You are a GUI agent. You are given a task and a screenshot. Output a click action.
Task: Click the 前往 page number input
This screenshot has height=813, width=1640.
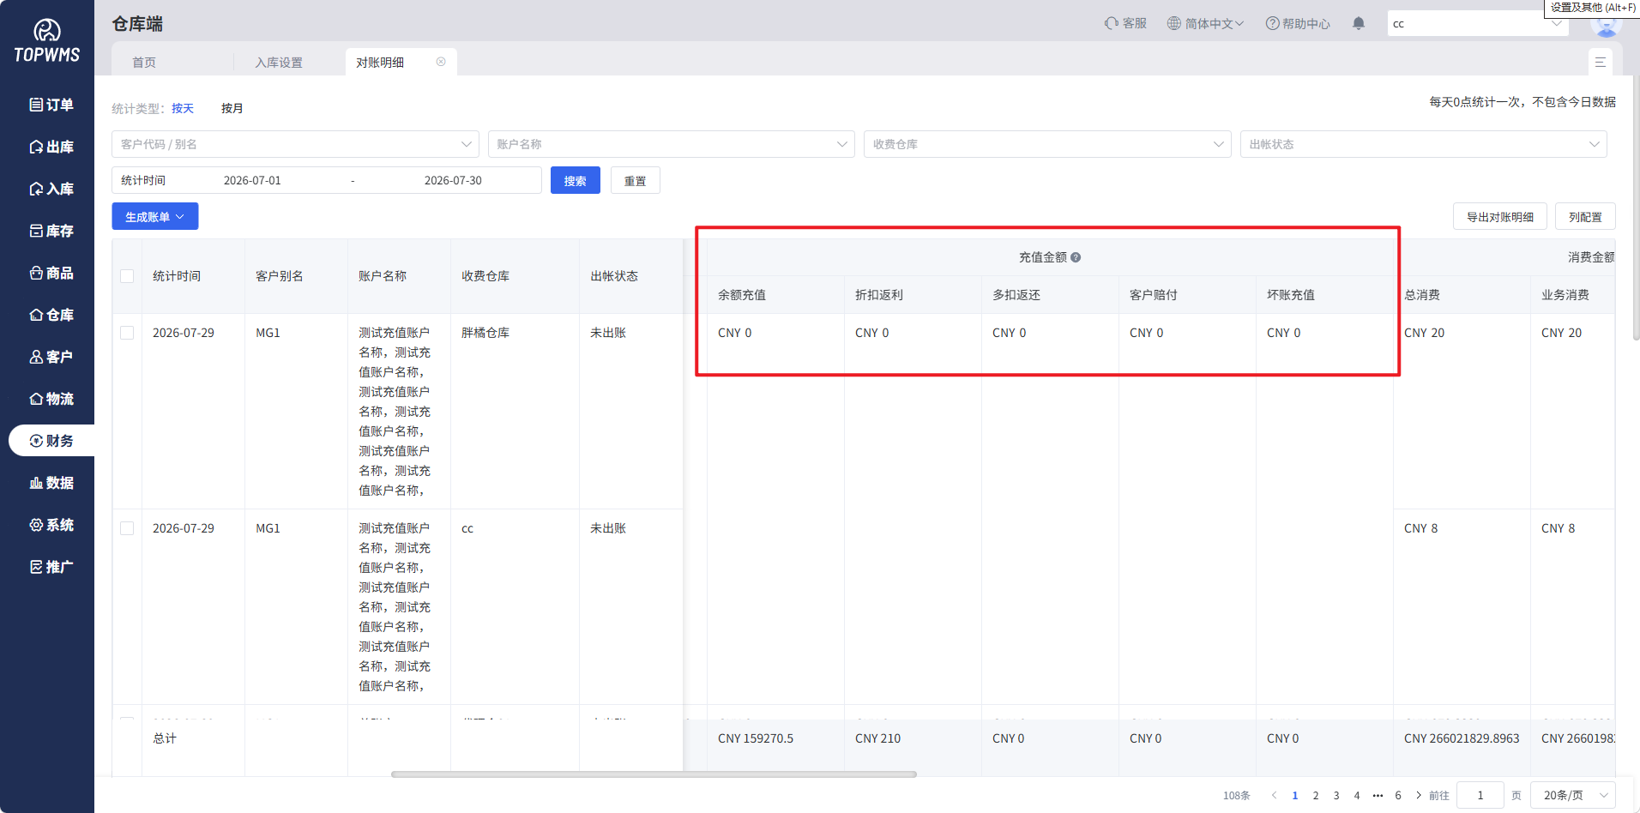(1480, 795)
